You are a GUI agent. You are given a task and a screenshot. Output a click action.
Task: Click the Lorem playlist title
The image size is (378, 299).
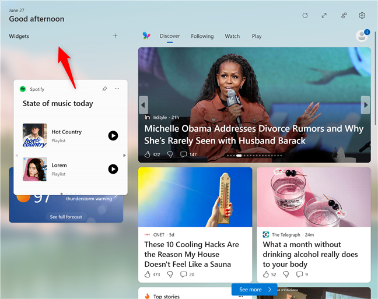point(59,166)
